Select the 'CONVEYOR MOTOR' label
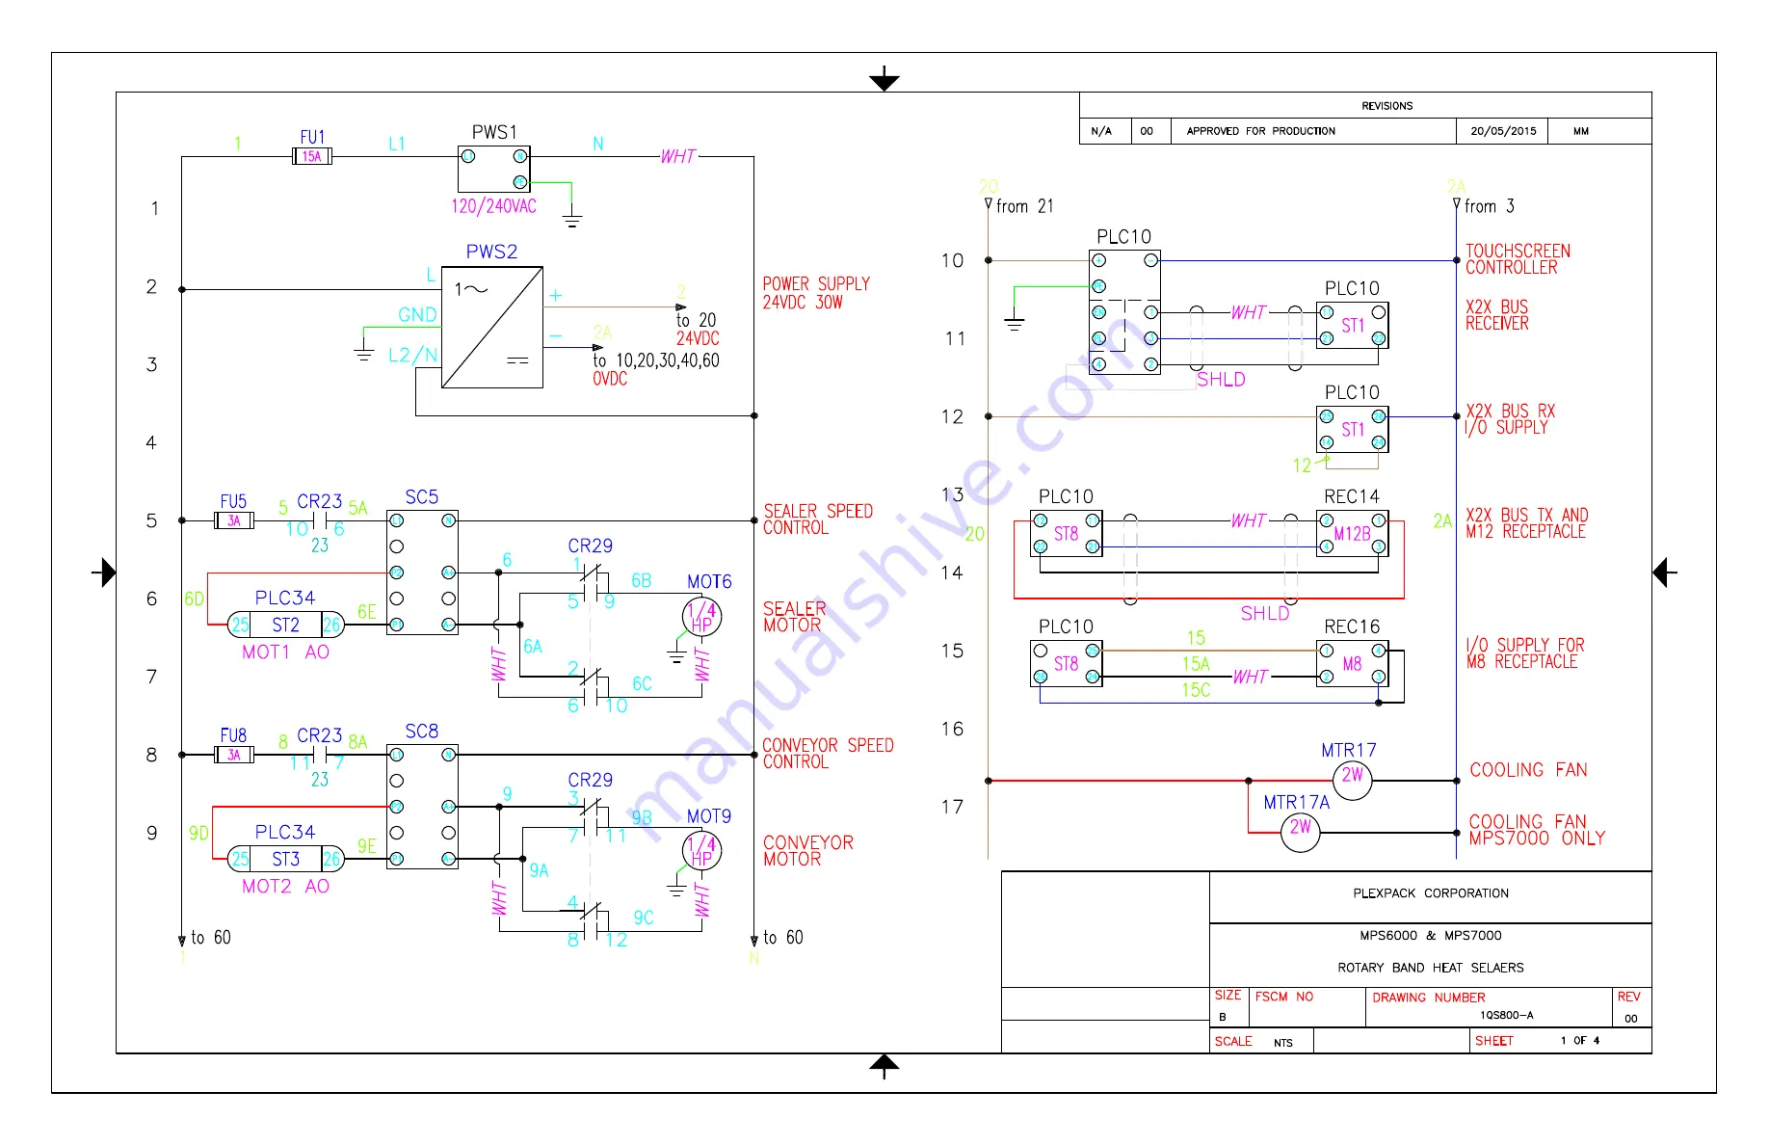 [x=807, y=851]
